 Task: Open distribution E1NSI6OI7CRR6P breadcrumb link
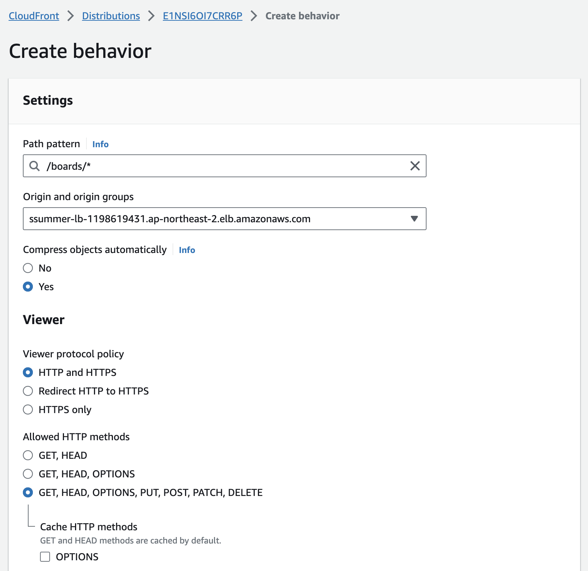click(x=203, y=16)
